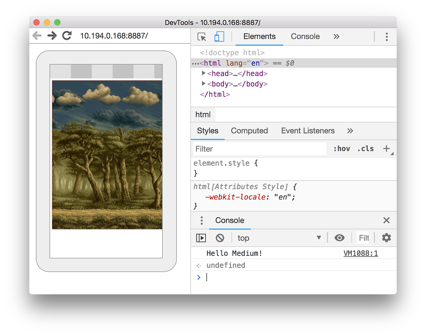
Task: Click the back navigation arrow
Action: click(37, 35)
